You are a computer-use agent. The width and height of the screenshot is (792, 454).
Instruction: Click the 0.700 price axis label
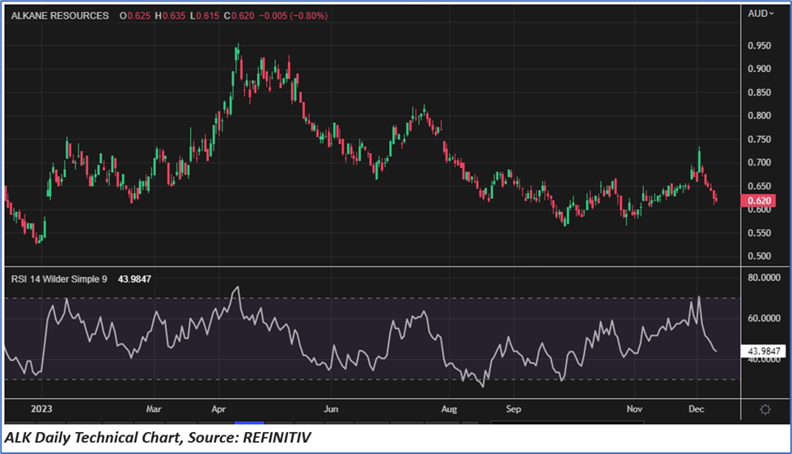(x=759, y=163)
